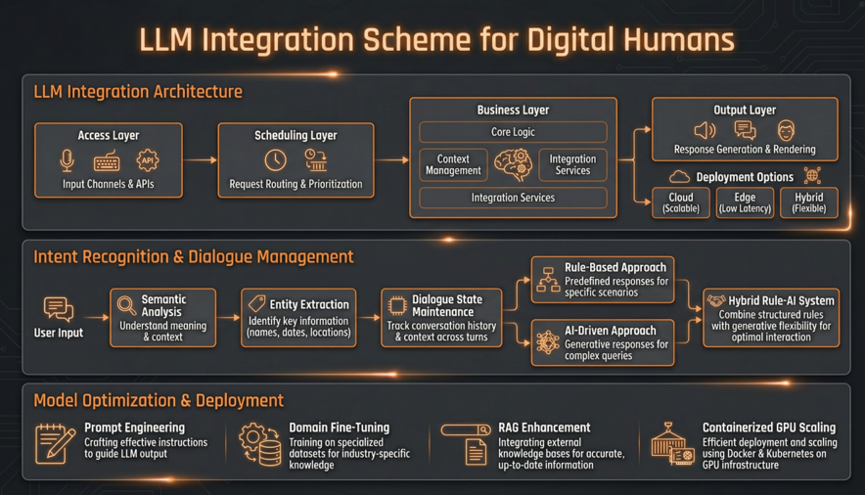Select the API gear icon in Access Layer
This screenshot has width=865, height=495.
(x=147, y=160)
